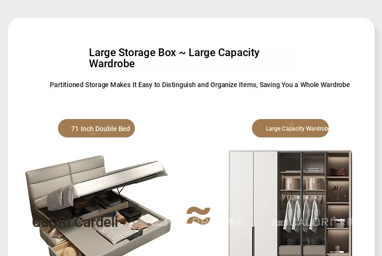This screenshot has height=256, width=382.
Task: Click the CALDRI label on bed frame
Action: tap(136, 236)
